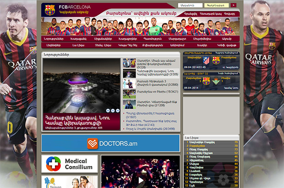Go to previous slide in news slider

(108, 111)
